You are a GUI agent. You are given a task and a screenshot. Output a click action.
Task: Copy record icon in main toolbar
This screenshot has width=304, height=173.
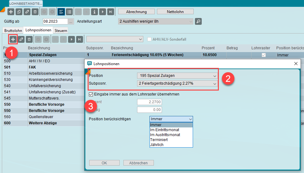pos(19,12)
